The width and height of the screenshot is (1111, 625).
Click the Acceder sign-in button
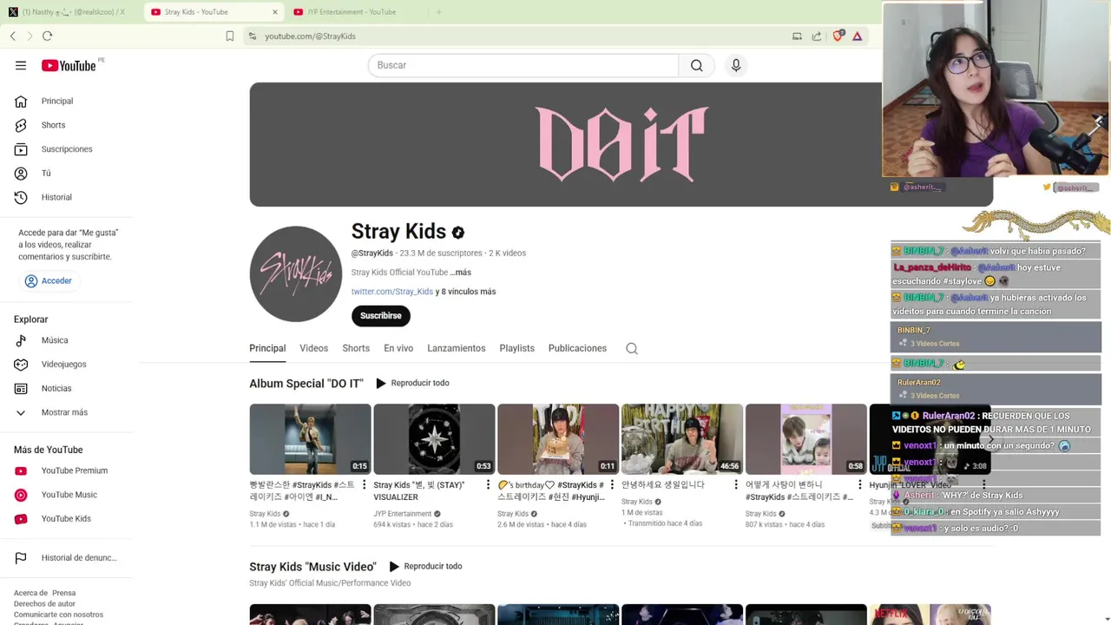point(49,281)
